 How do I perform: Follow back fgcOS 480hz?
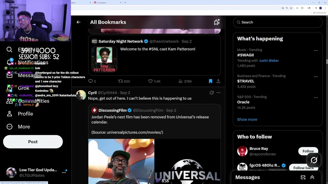[x=304, y=168]
